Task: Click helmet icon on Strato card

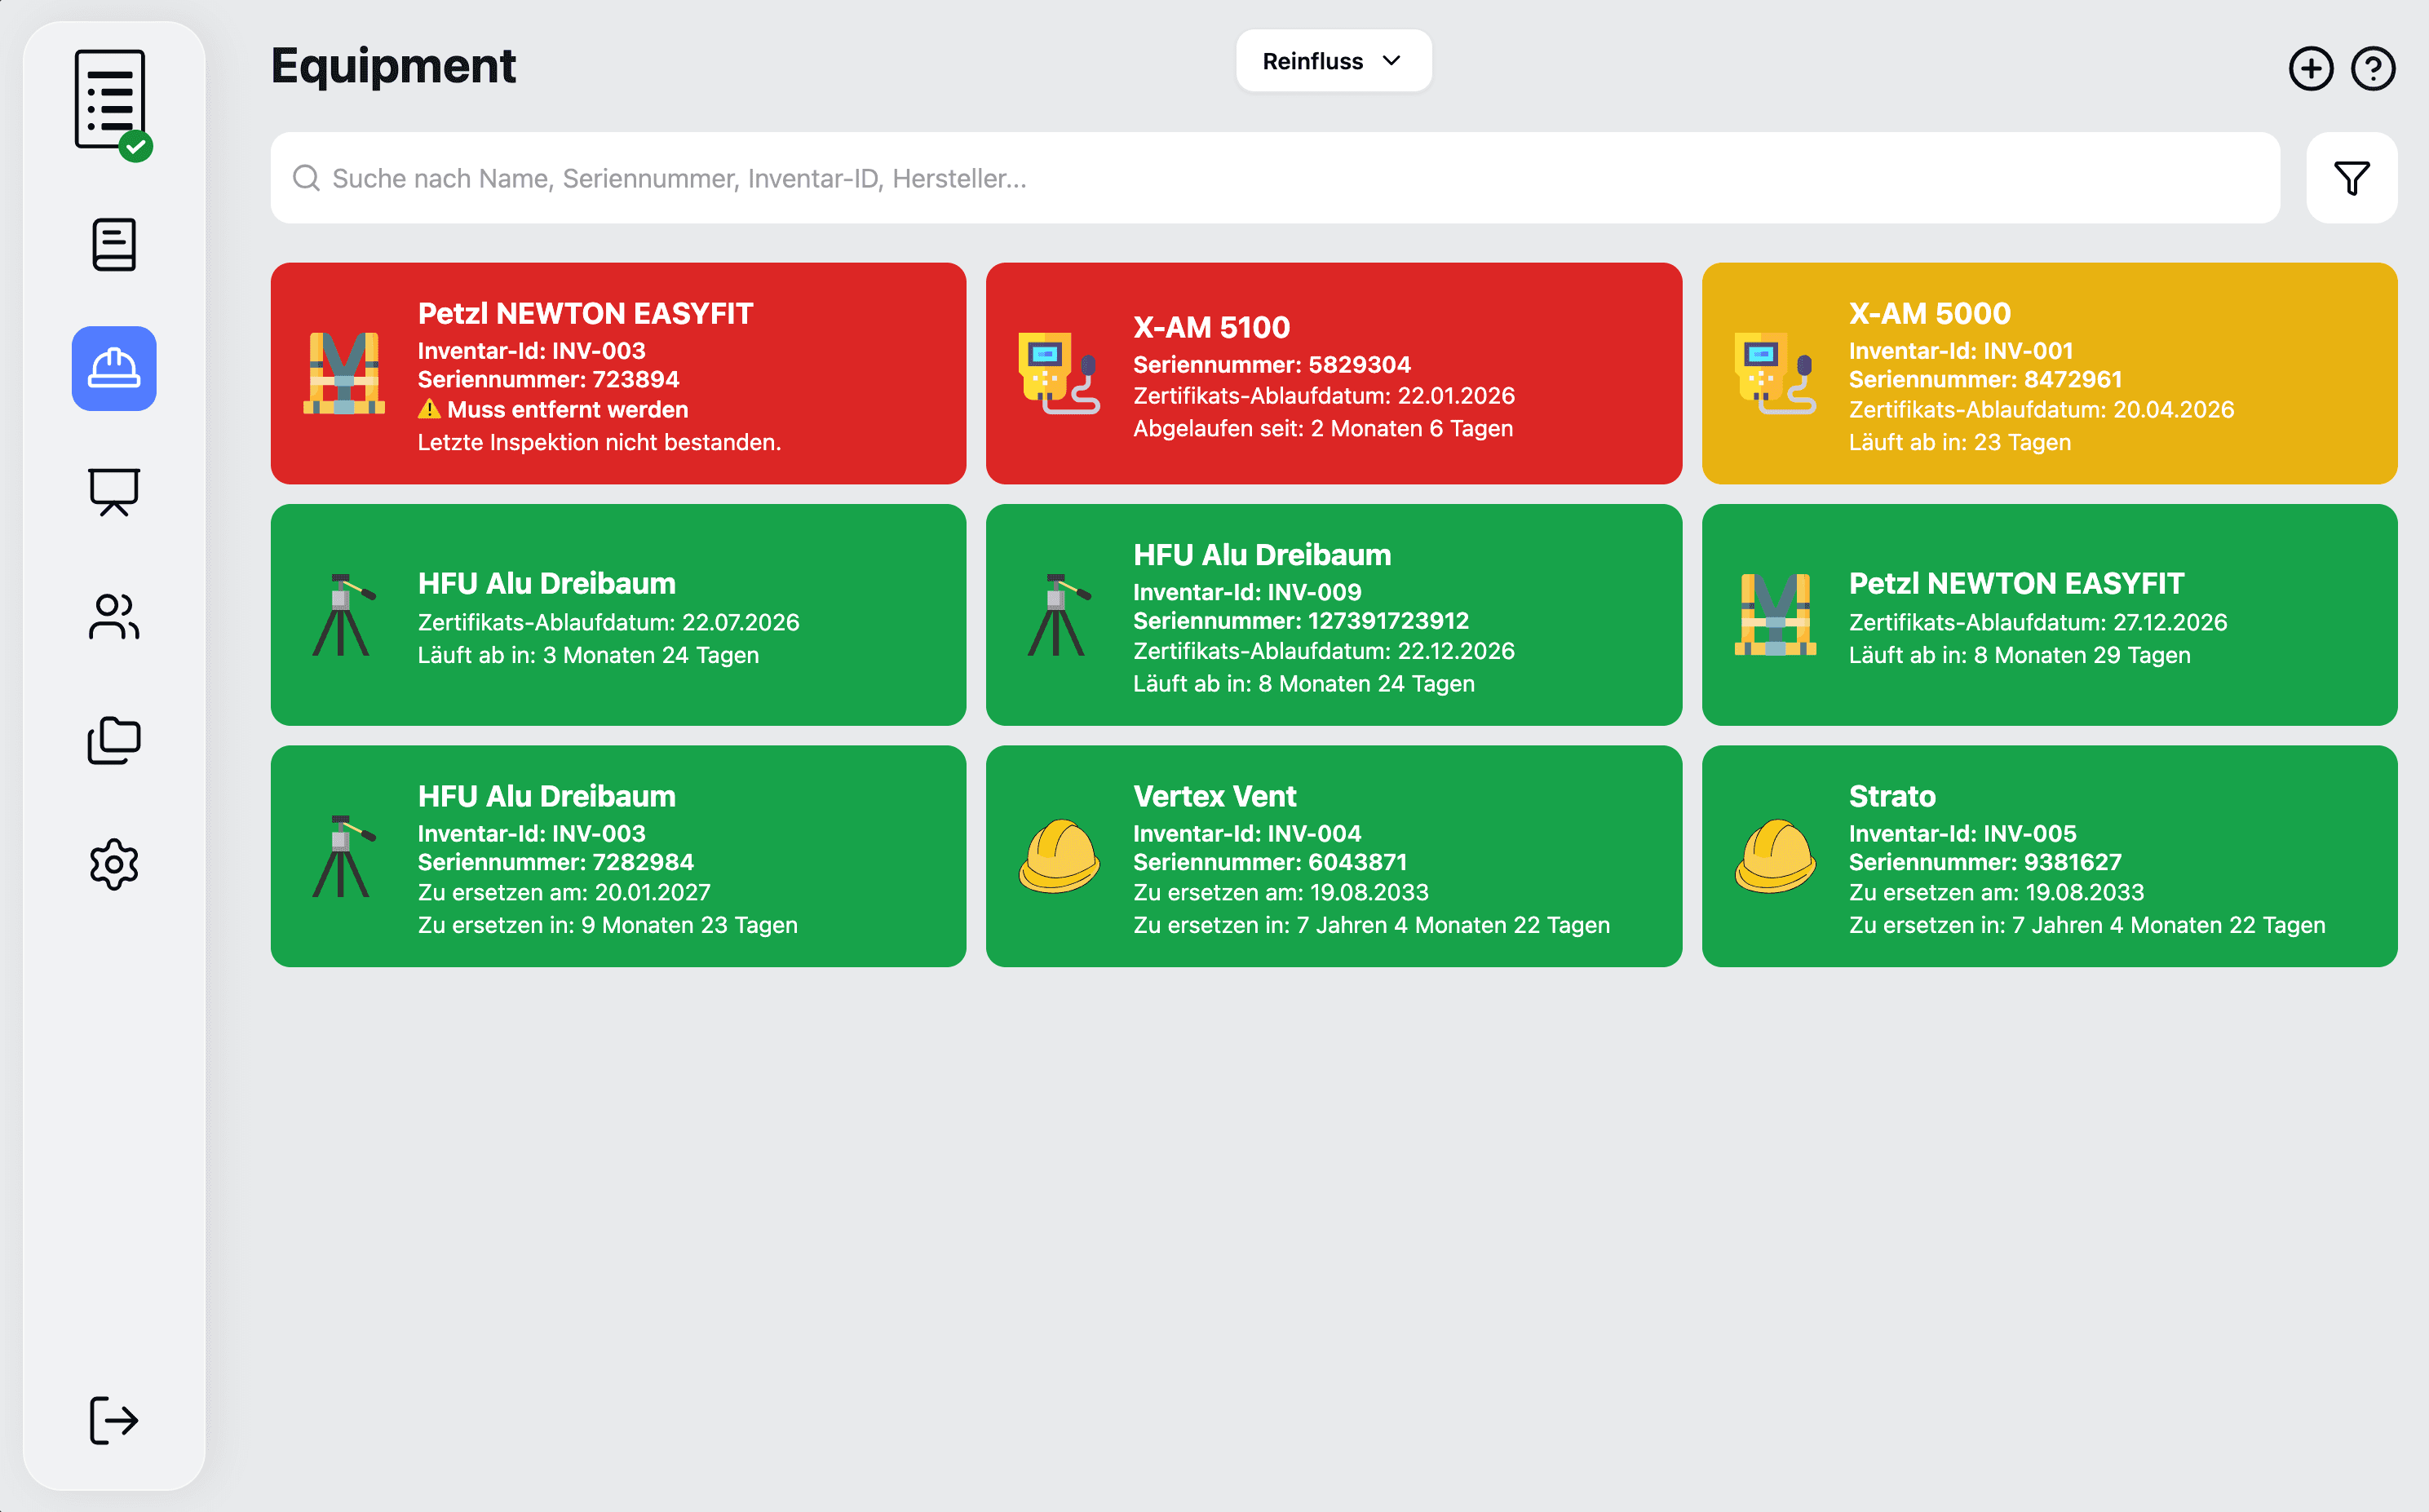Action: click(1775, 856)
